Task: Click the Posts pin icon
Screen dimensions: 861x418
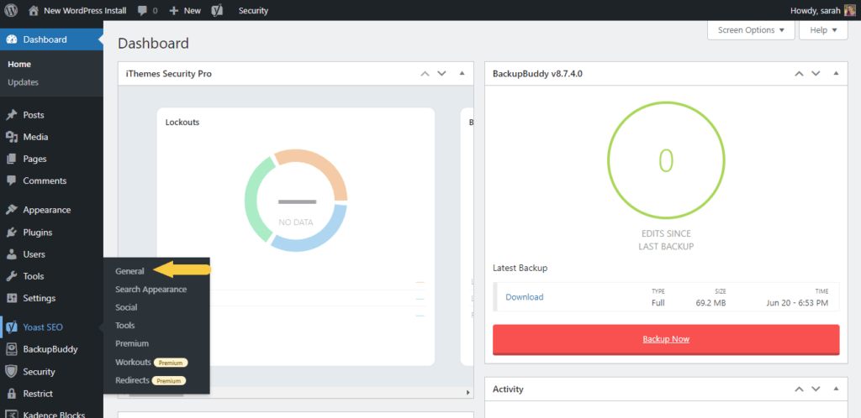Action: pyautogui.click(x=12, y=115)
